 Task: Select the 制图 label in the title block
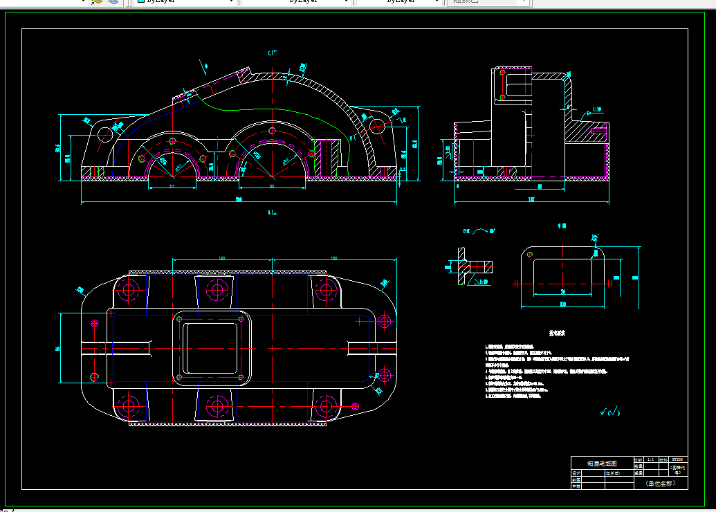(x=576, y=480)
